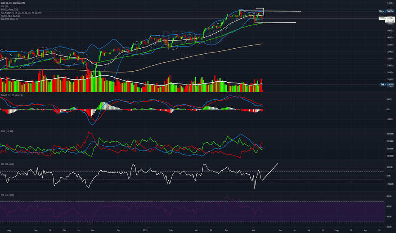
Task: Click the Hoch 15521.6 high price label
Action: 386,11
